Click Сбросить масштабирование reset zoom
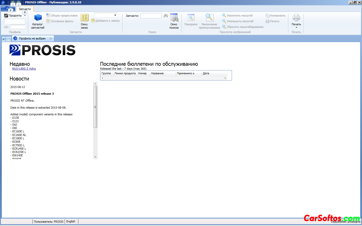Viewport: 362px width, 226px height. [x=243, y=27]
